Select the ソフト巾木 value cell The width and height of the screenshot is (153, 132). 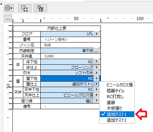click(x=67, y=73)
